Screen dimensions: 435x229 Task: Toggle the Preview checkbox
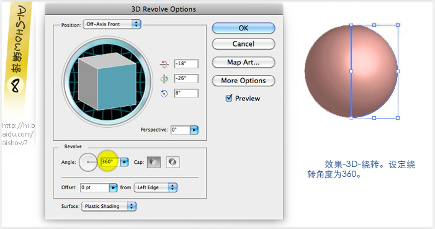click(x=229, y=98)
